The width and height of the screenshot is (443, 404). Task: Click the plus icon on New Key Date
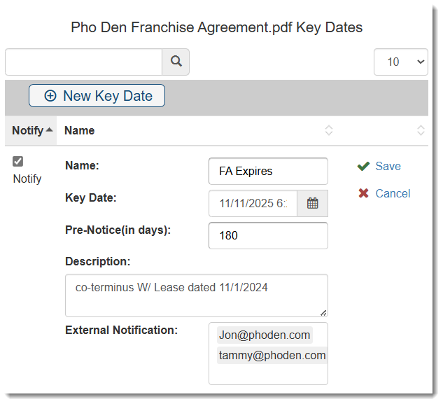pyautogui.click(x=50, y=96)
